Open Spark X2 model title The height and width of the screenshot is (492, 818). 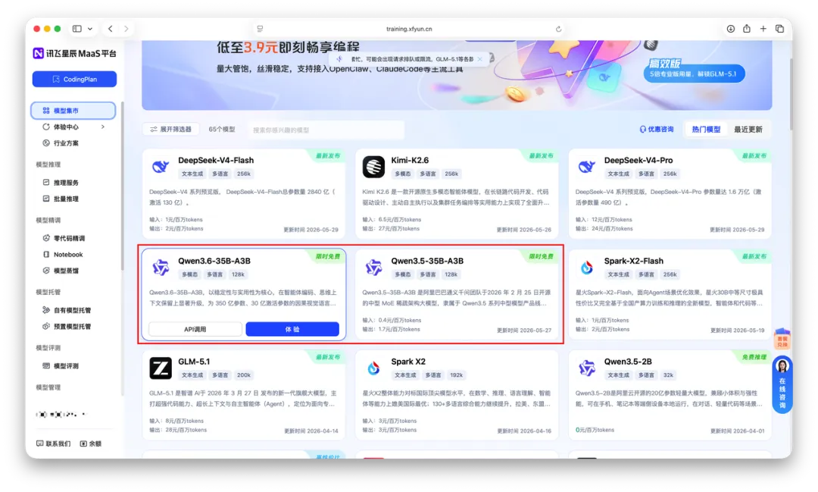408,362
